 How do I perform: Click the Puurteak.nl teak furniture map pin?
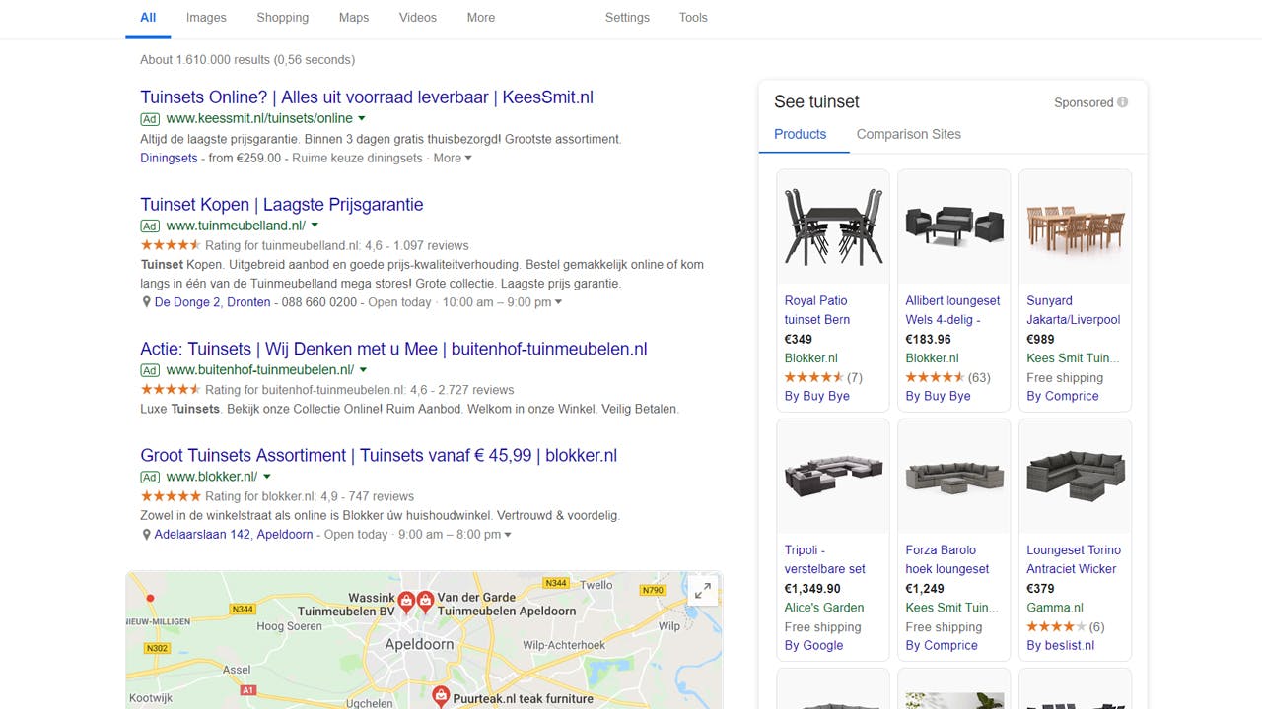[441, 695]
